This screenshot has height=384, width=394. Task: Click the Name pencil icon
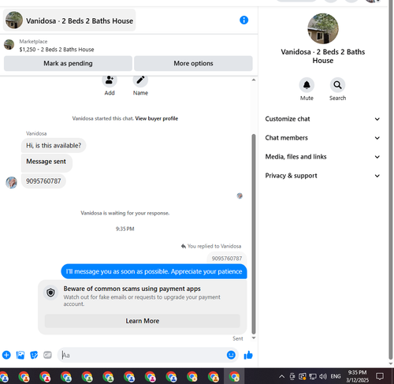(x=140, y=80)
